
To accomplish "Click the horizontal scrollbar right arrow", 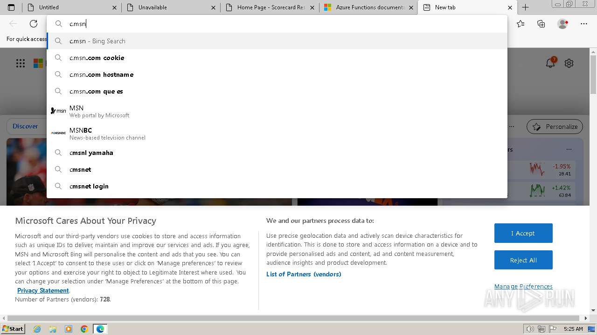I will click(x=586, y=318).
